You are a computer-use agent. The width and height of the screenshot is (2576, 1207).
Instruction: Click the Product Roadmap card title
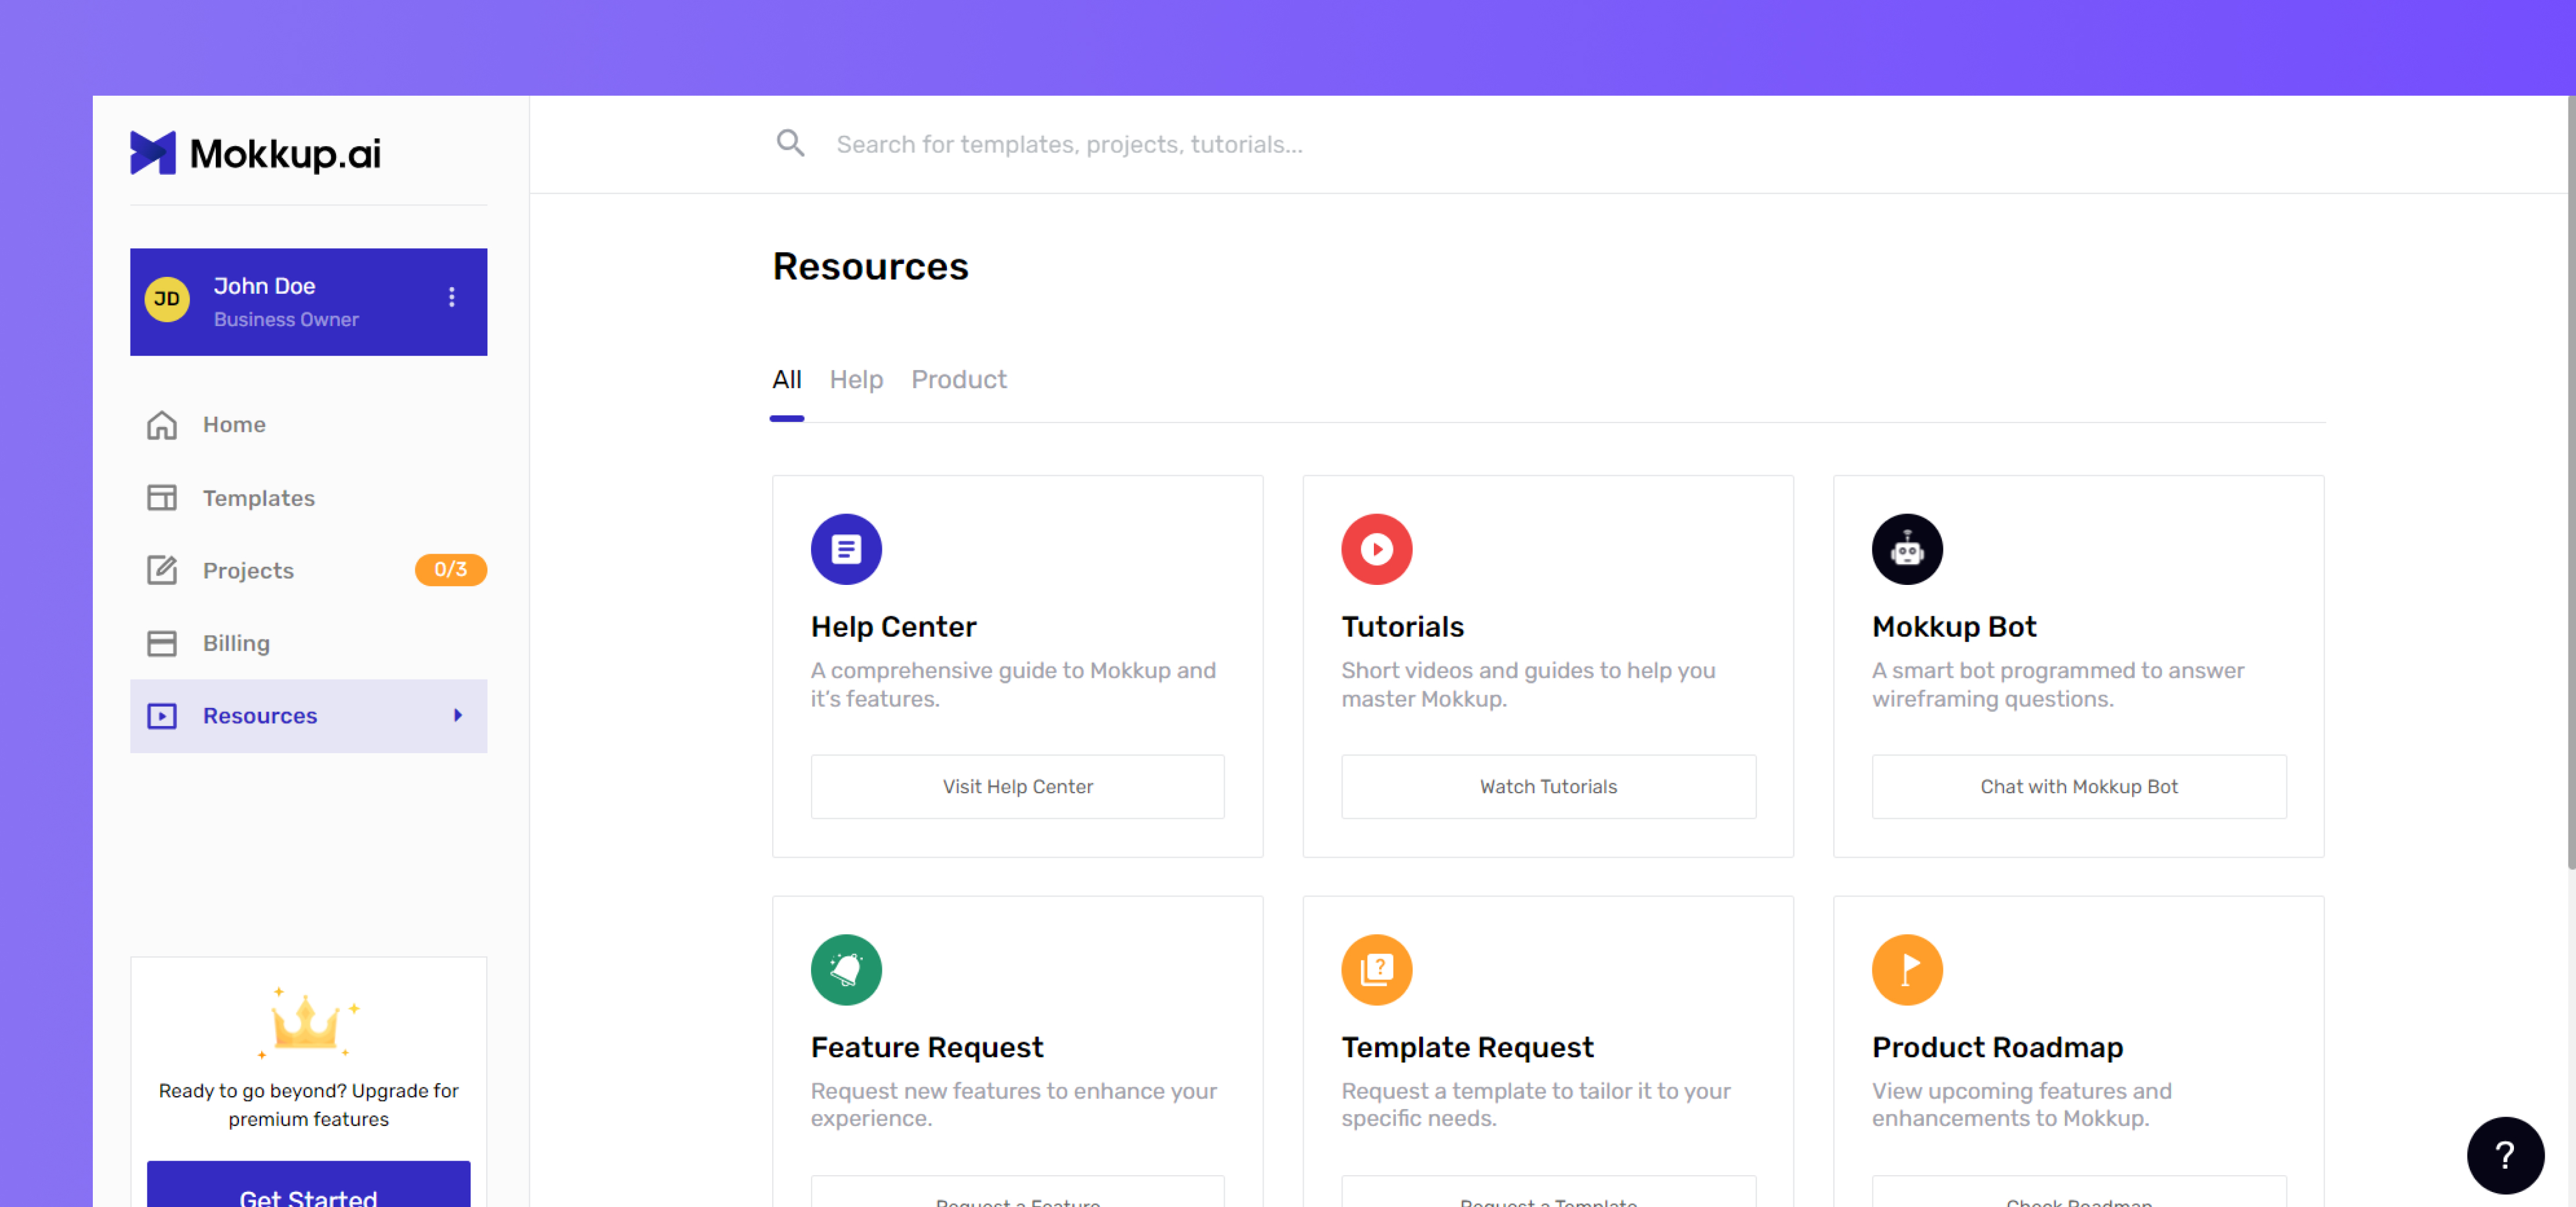click(x=1997, y=1047)
